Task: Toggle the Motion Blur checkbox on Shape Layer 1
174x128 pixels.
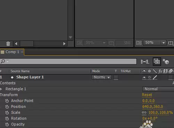Action: 171,77
